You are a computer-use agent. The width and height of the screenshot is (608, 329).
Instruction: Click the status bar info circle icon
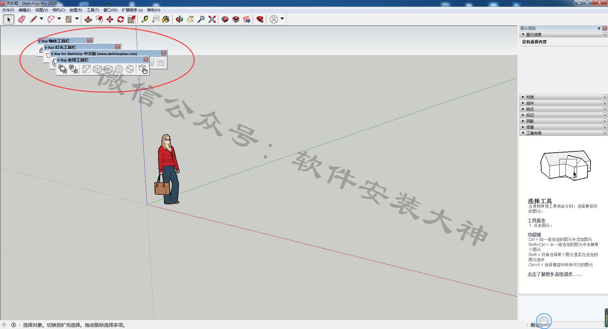click(x=14, y=325)
